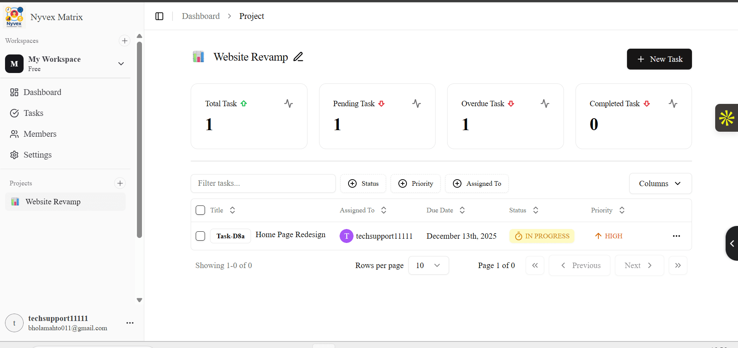Image resolution: width=738 pixels, height=348 pixels.
Task: Click the ellipsis menu on Home Page Redesign row
Action: click(676, 236)
